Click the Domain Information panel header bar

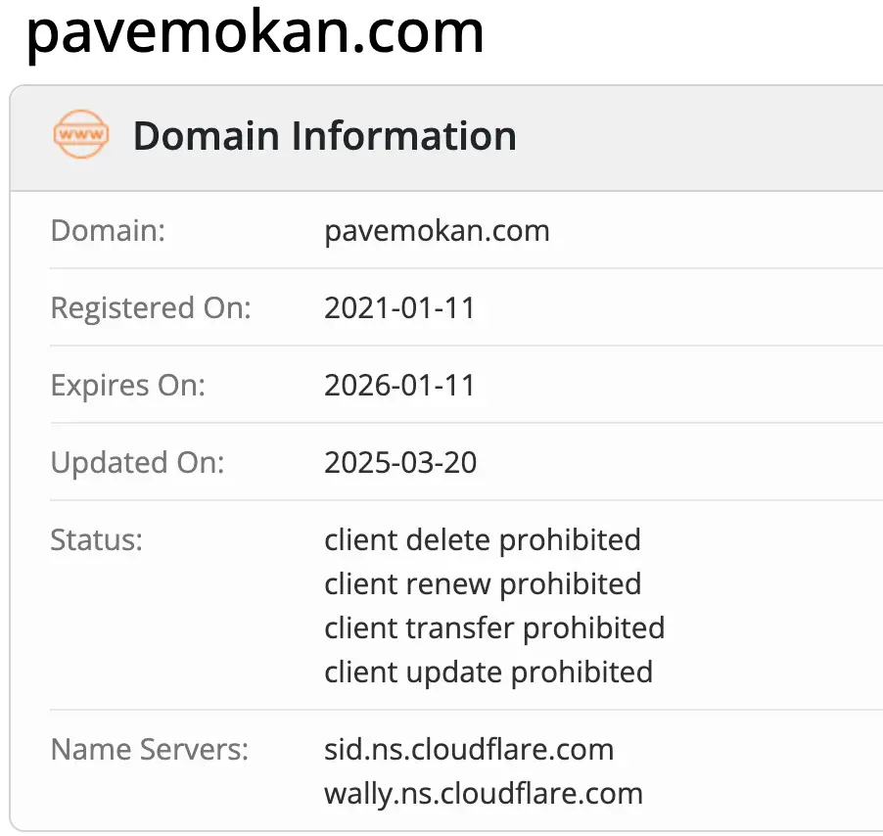coord(685,137)
